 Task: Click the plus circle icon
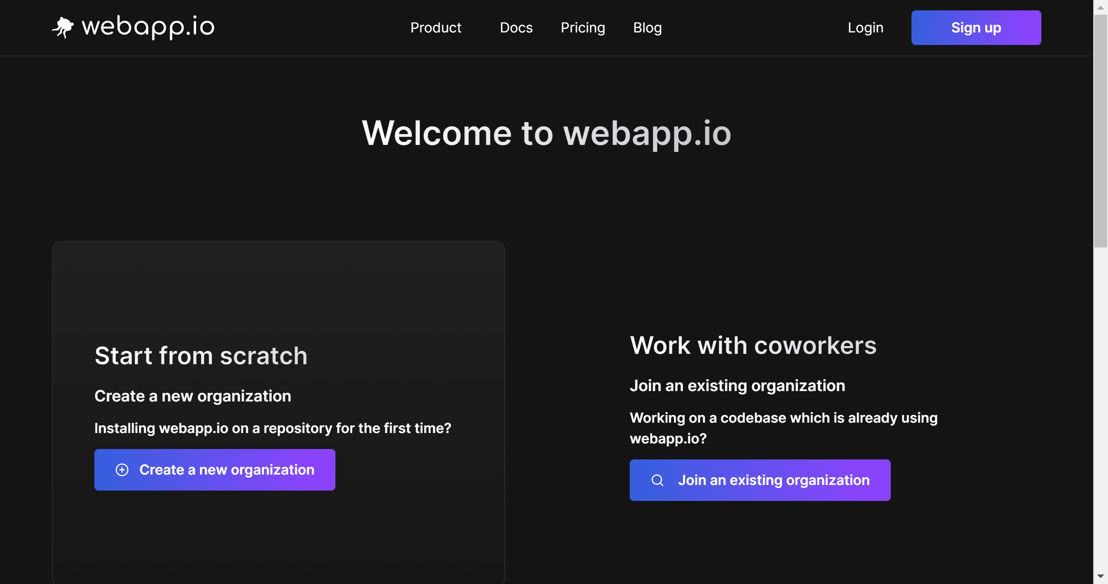coord(122,470)
